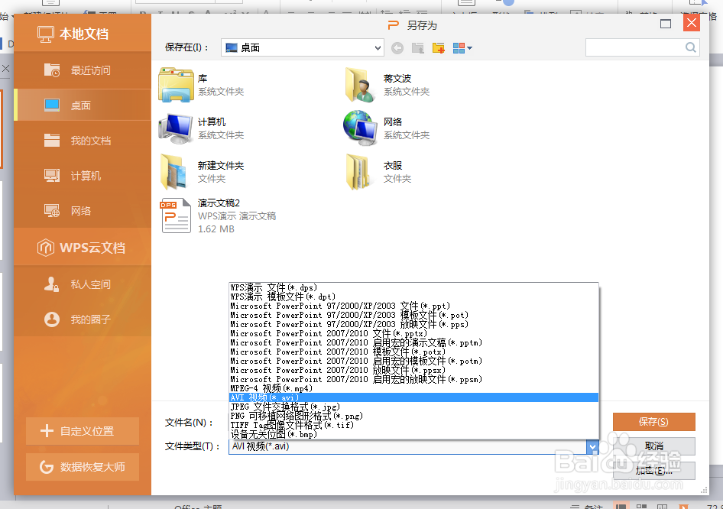
Task: Open 我的文档 in the sidebar
Action: point(83,140)
